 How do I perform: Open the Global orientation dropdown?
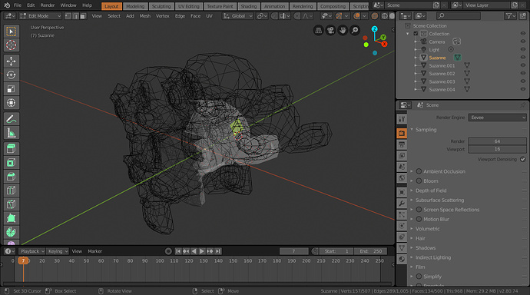pyautogui.click(x=238, y=16)
